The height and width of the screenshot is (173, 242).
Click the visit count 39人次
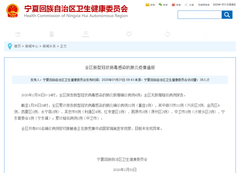pos(205,80)
